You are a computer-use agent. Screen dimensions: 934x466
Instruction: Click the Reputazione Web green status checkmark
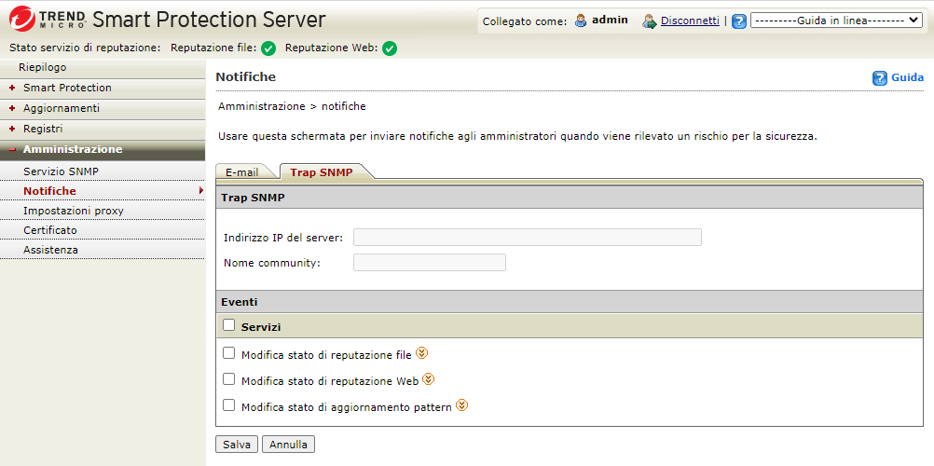(390, 48)
